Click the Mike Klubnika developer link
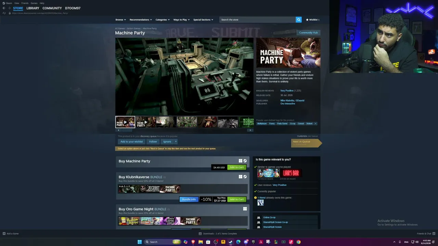This screenshot has height=246, width=438. pos(287,100)
